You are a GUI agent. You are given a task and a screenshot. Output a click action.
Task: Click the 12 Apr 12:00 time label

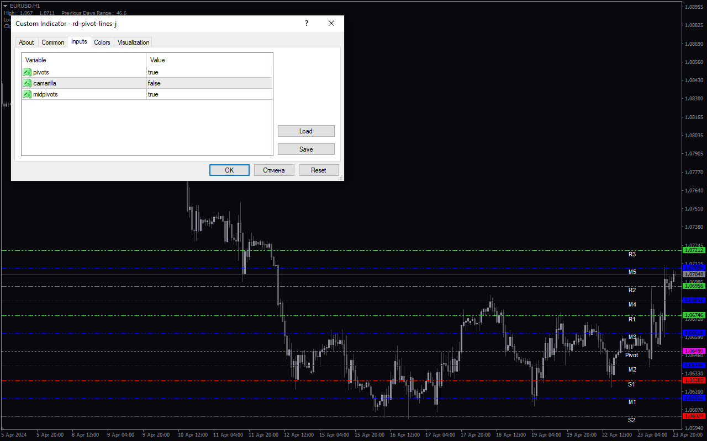pyautogui.click(x=298, y=435)
